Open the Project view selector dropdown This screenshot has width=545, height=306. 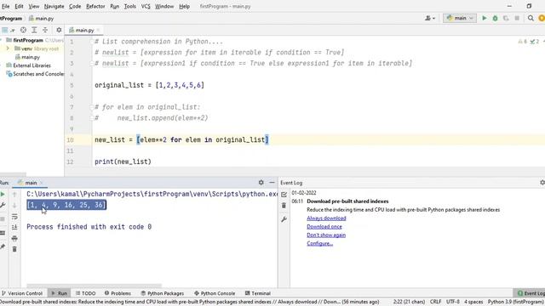[9, 31]
